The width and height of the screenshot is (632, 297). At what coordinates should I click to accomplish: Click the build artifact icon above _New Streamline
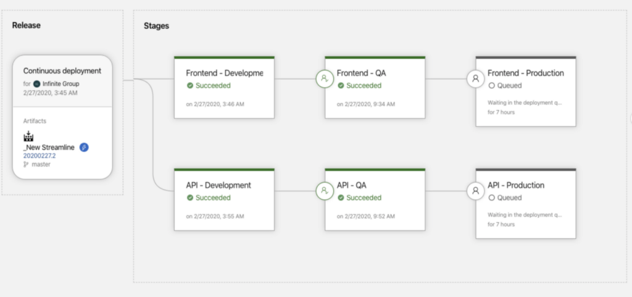pos(28,136)
